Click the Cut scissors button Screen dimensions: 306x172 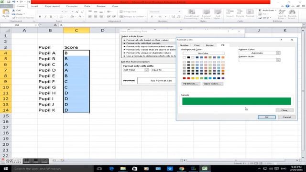17,11
